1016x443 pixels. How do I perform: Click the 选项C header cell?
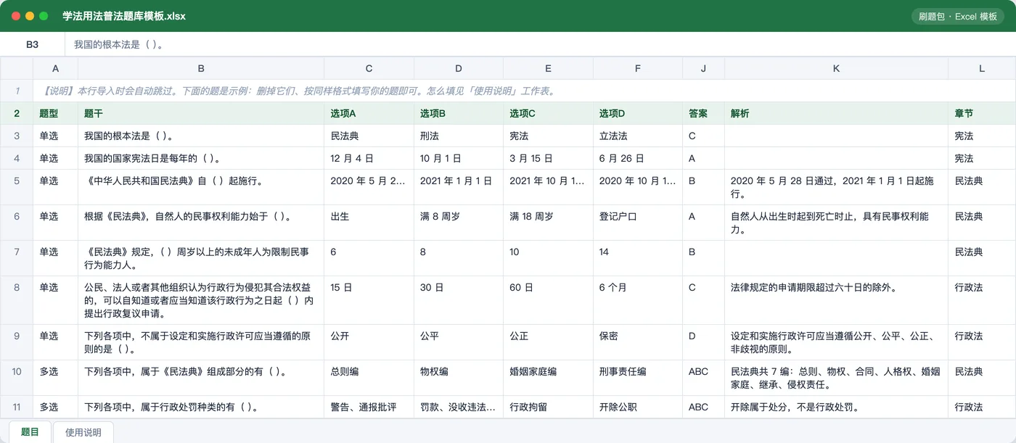(x=549, y=114)
